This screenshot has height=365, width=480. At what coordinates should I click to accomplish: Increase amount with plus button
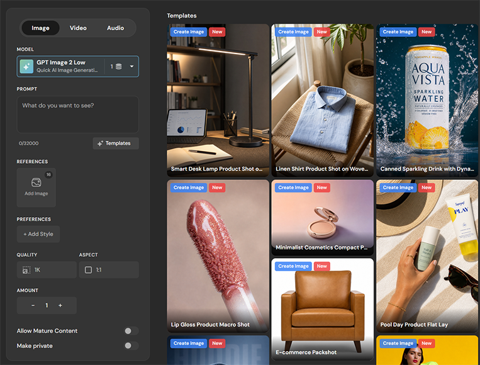(x=60, y=305)
